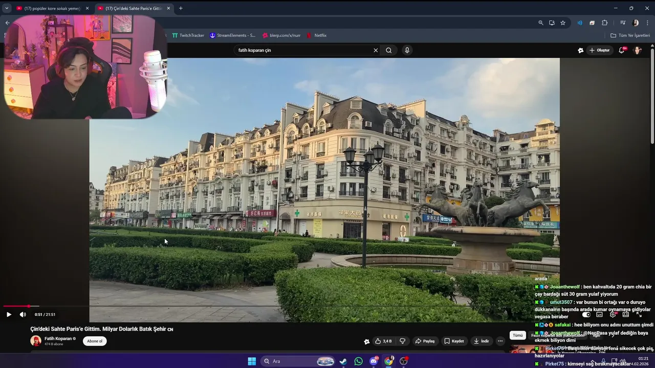Bookmark this page with the star icon

563,22
